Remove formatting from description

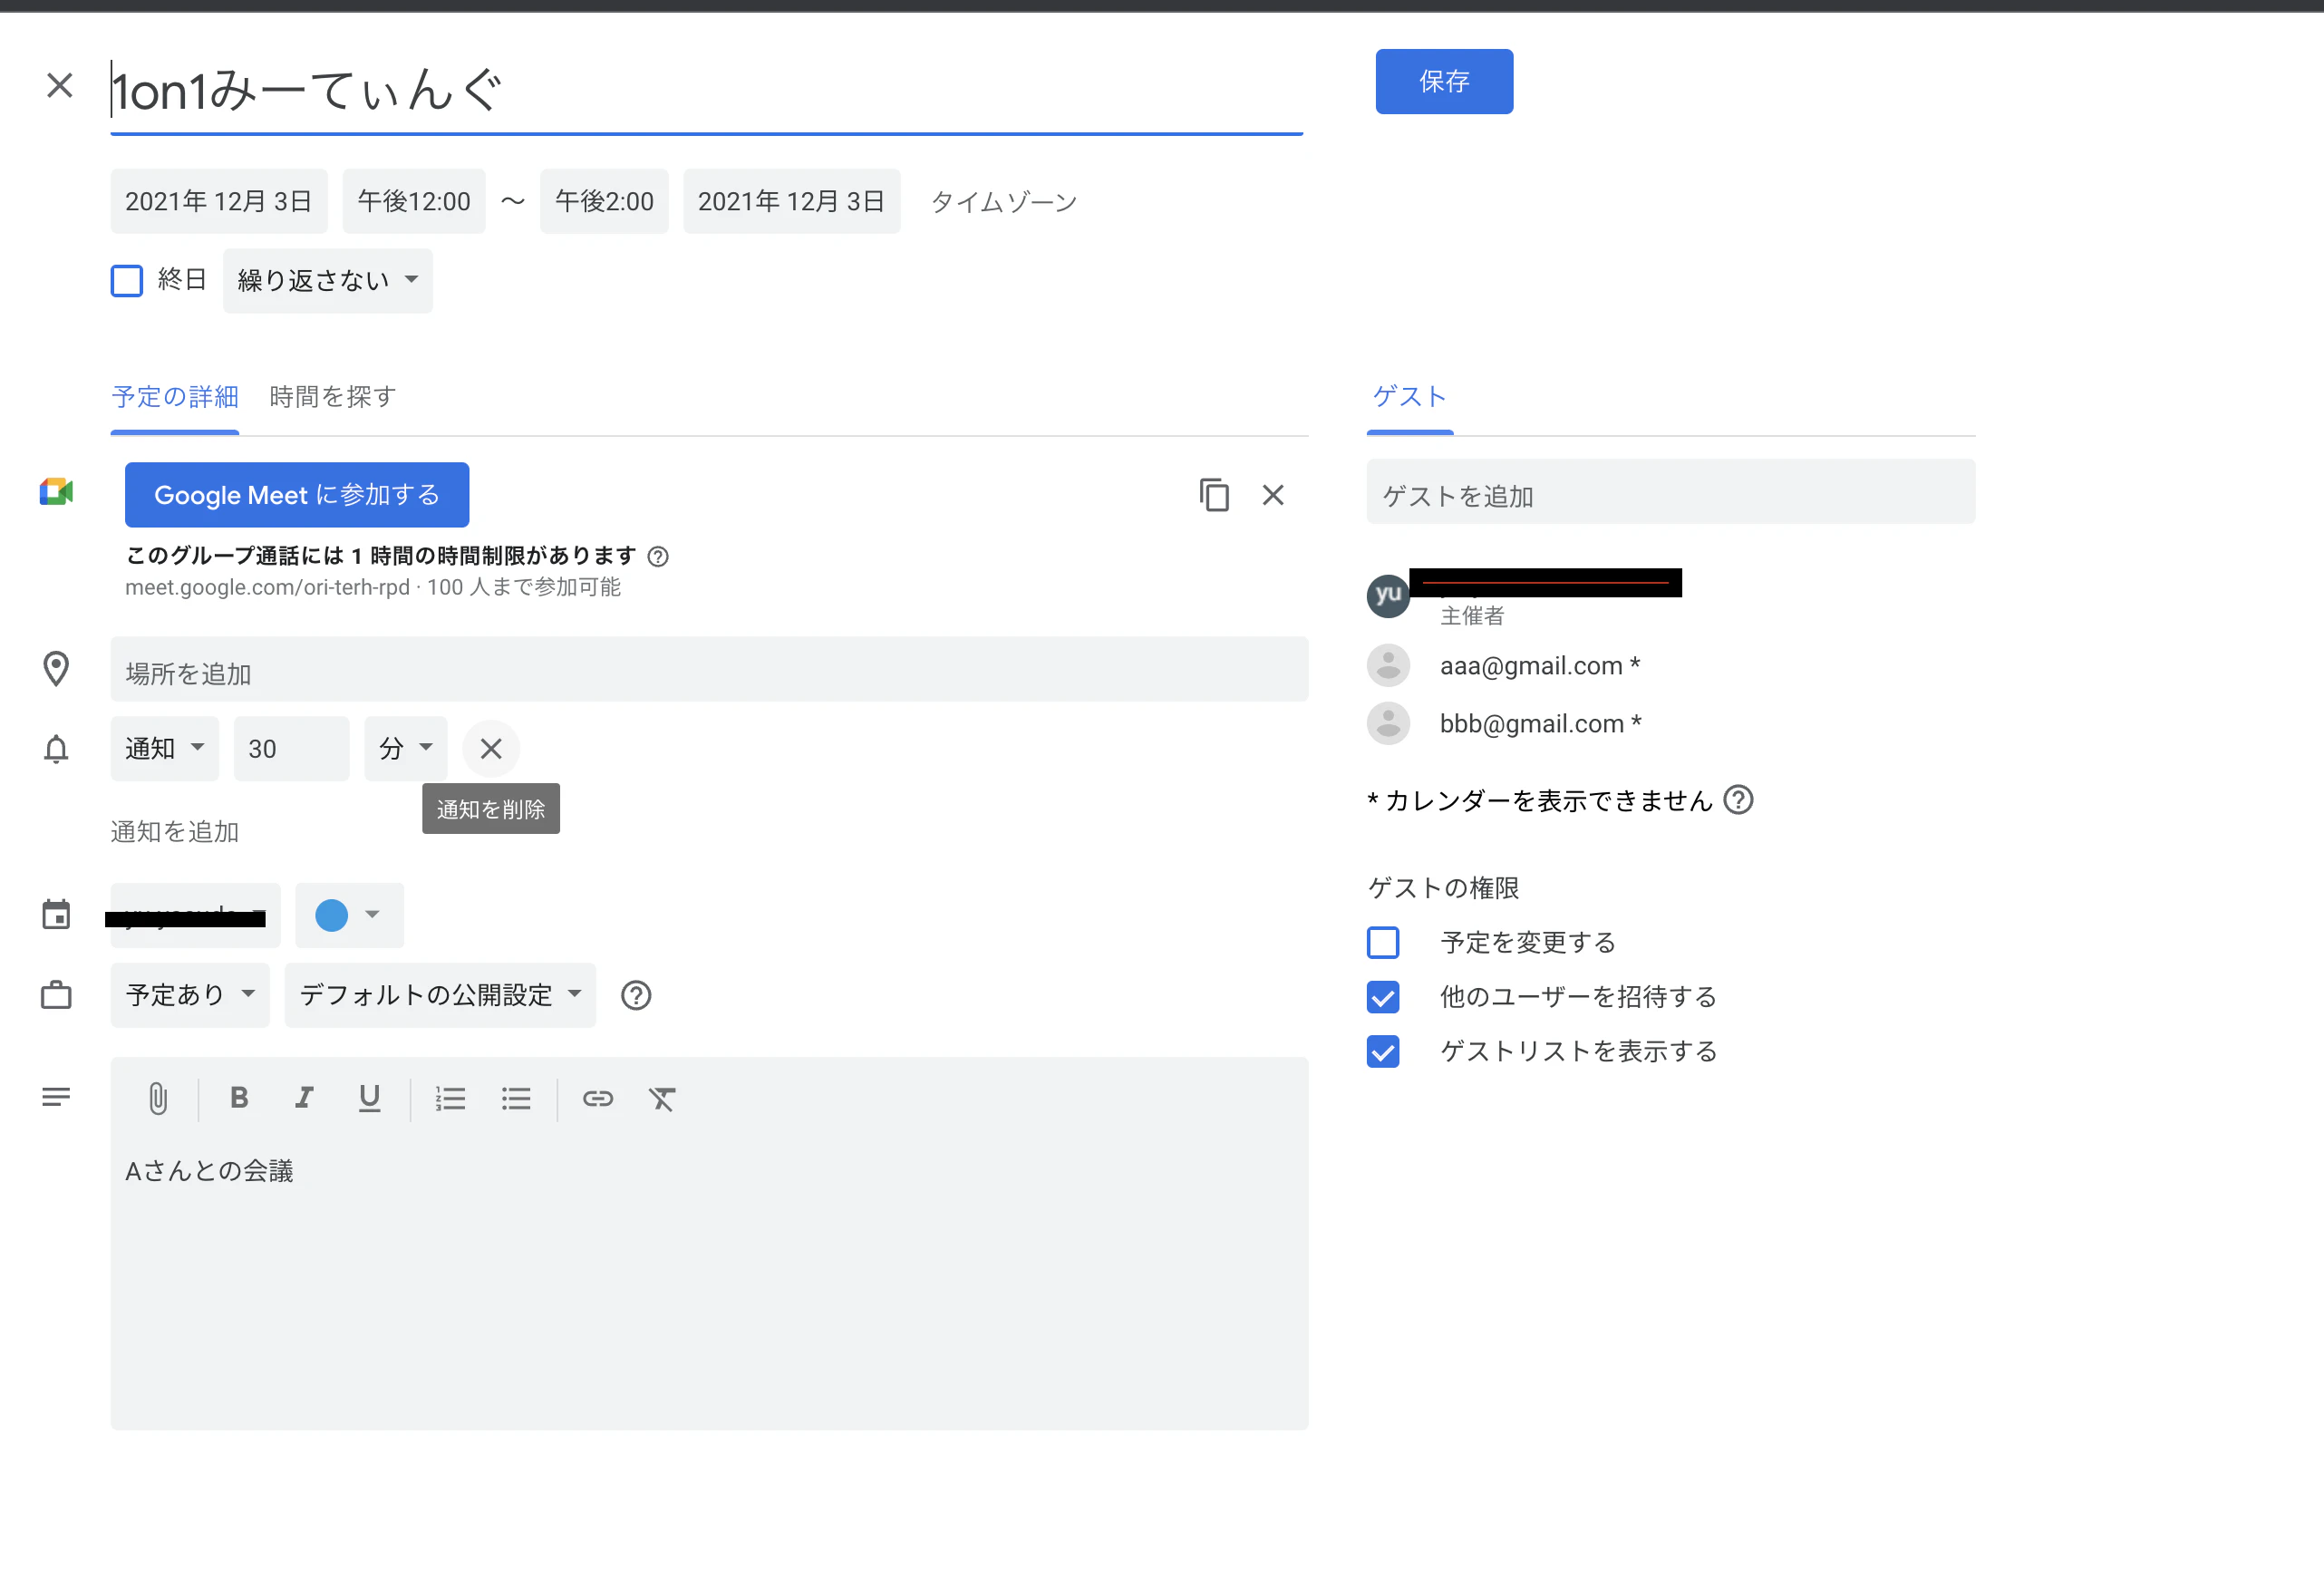pos(662,1098)
